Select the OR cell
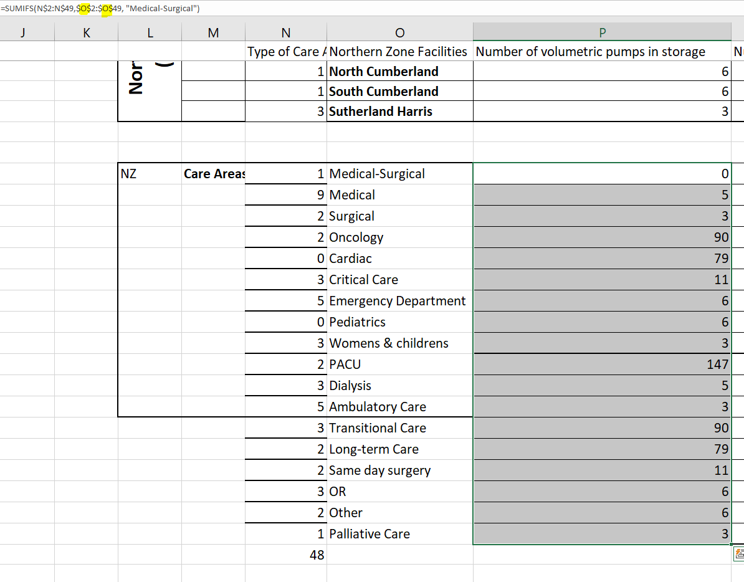This screenshot has height=582, width=744. pyautogui.click(x=399, y=492)
